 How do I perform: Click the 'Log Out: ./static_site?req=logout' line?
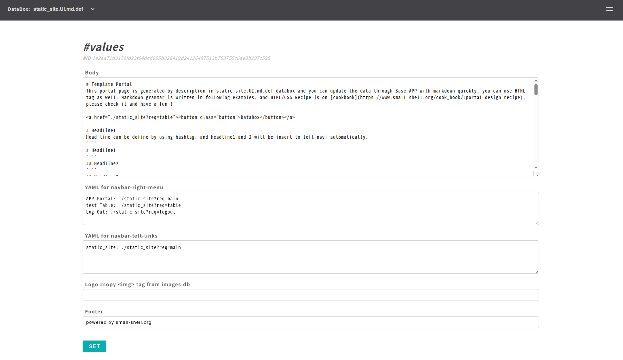point(131,212)
